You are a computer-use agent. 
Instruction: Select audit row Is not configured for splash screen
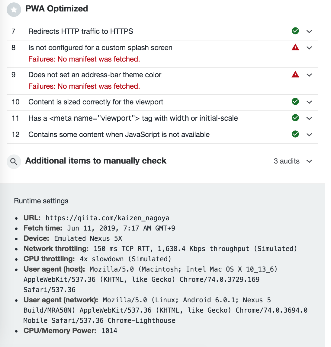point(162,54)
